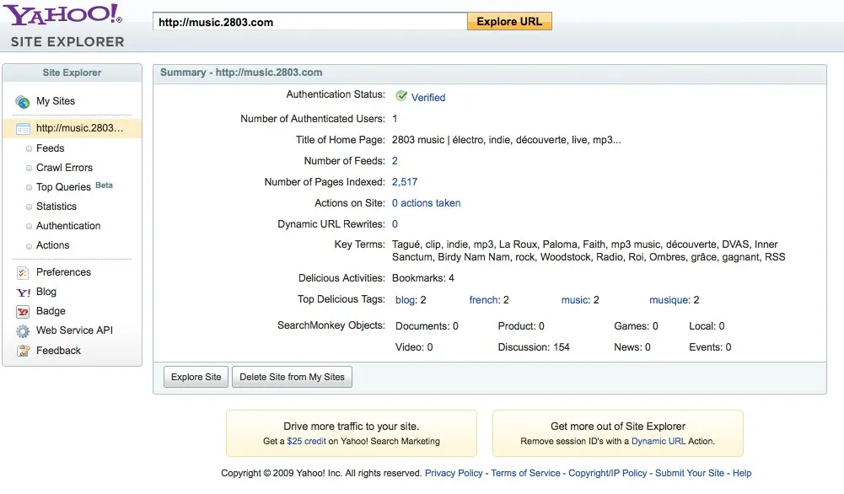Click the Submit Your Site link
The width and height of the screenshot is (844, 494).
click(690, 473)
